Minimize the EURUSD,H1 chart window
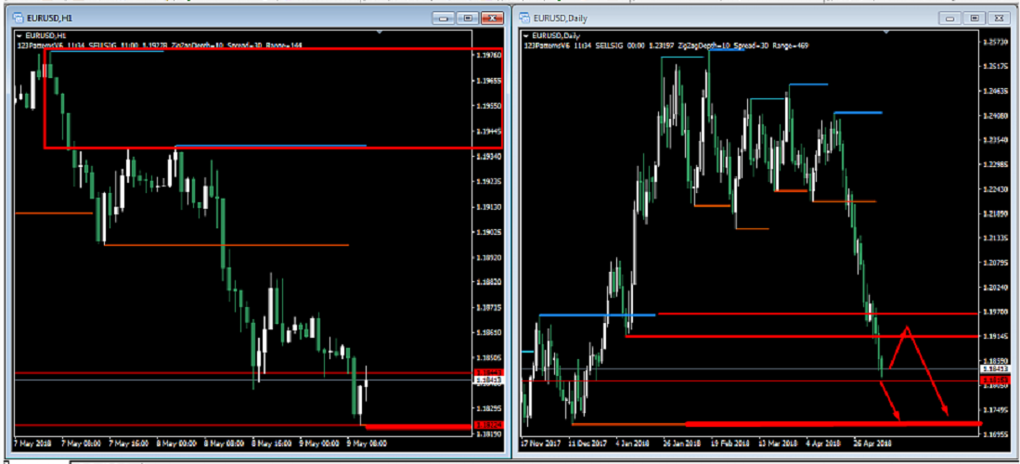The width and height of the screenshot is (1020, 464). coord(444,18)
